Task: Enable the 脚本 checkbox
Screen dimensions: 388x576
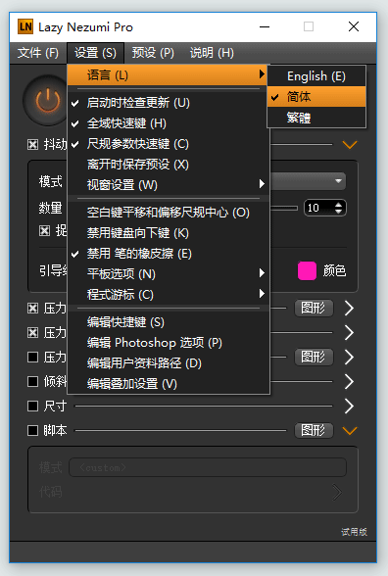Action: pyautogui.click(x=32, y=430)
